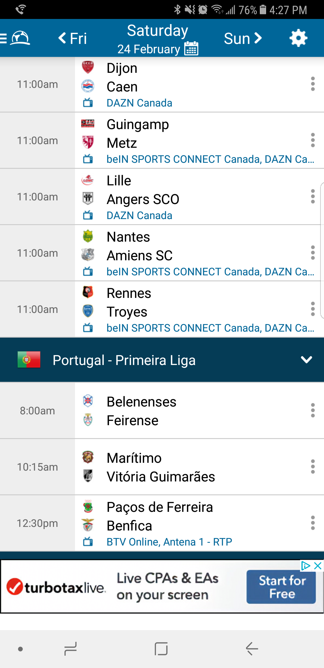
Task: Open the Nantes vs Amiens SC options menu
Action: pos(313,253)
